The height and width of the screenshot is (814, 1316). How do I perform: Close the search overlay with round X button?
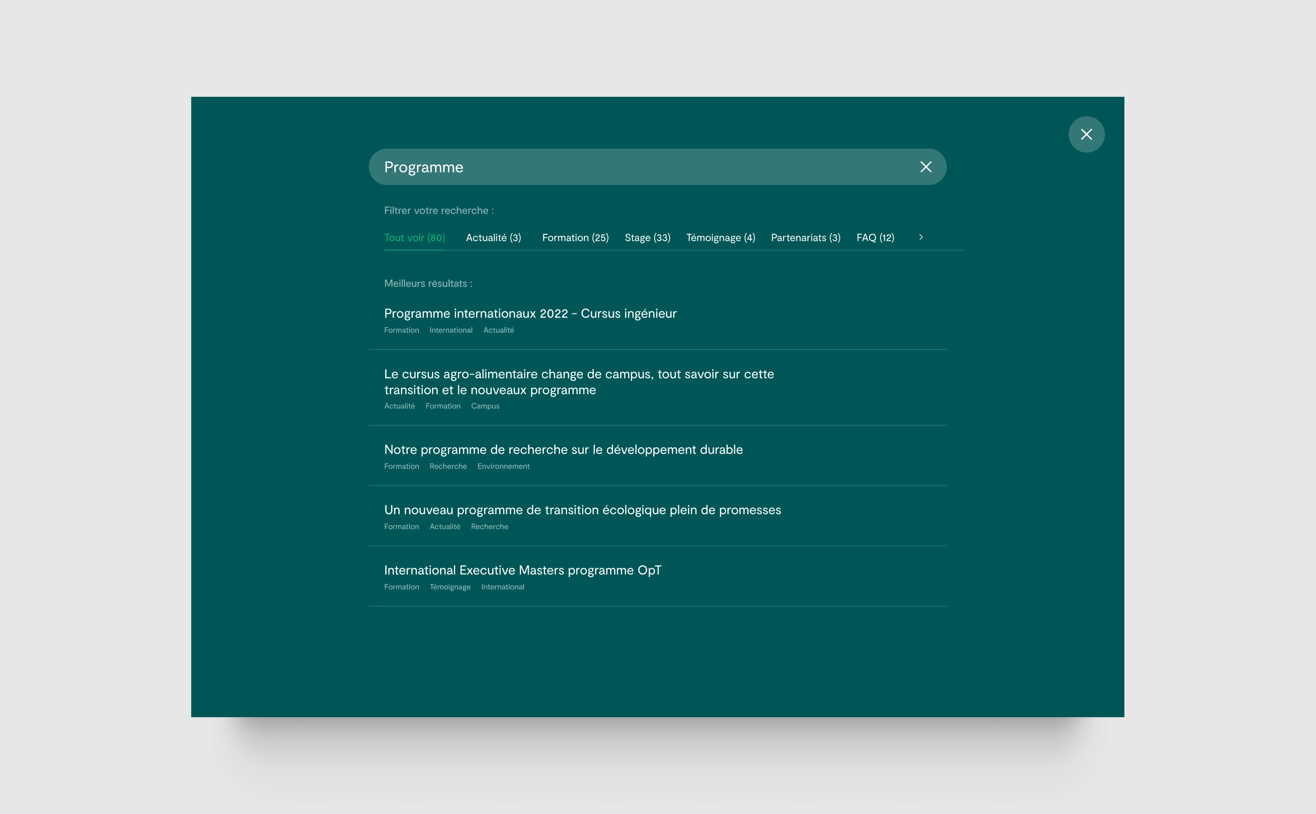[x=1086, y=135]
